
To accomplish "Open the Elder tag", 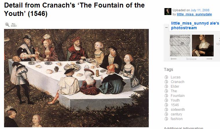I will coord(175,86).
